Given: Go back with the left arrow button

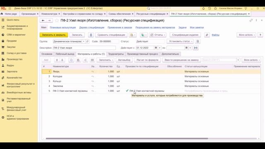Looking at the screenshot, I should tap(43, 20).
